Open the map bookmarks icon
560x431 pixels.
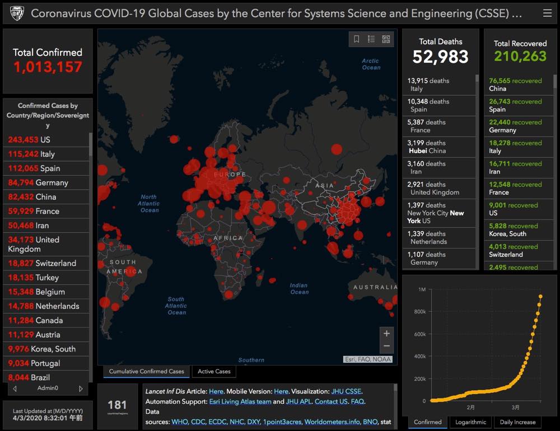[x=356, y=39]
